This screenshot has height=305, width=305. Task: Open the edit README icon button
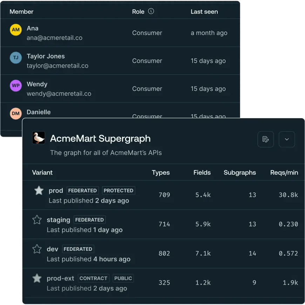coord(265,139)
